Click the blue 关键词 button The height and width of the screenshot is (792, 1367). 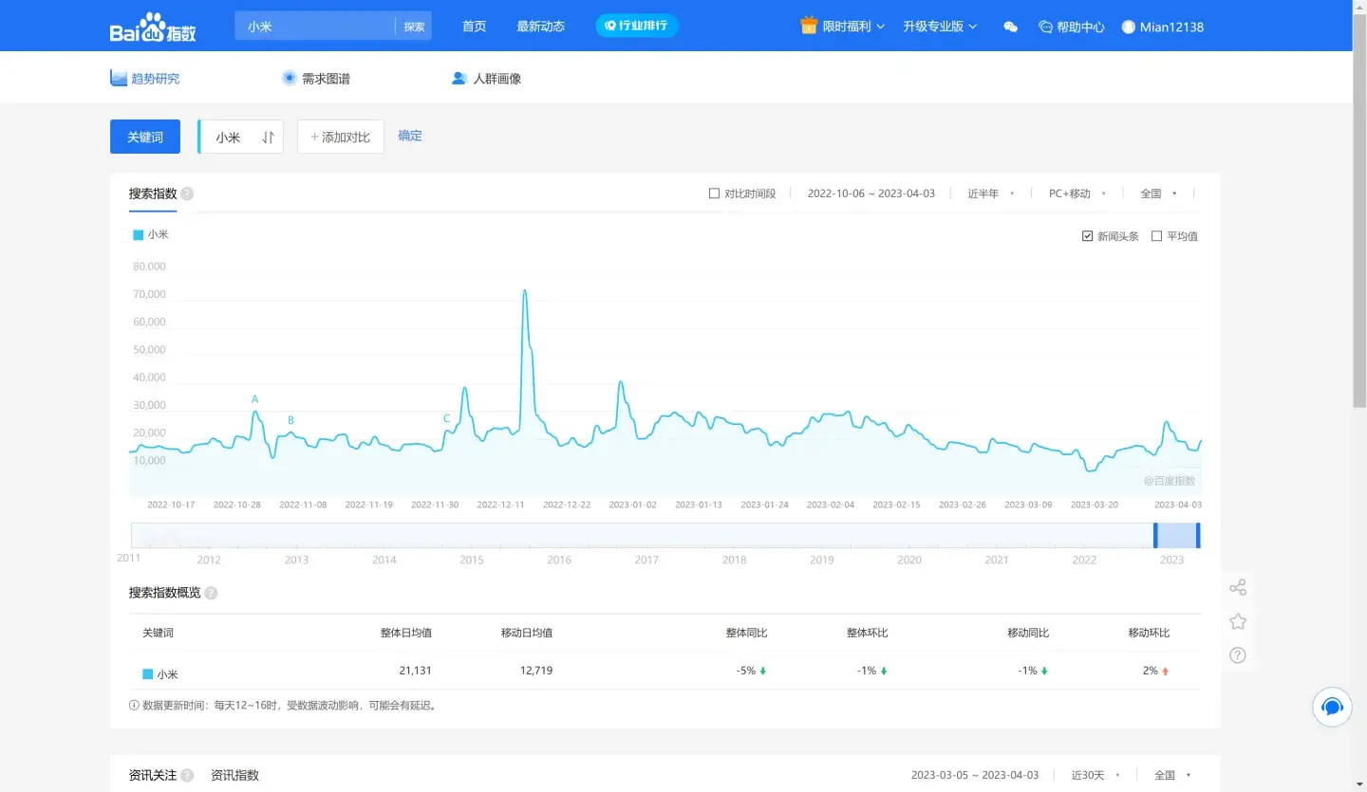coord(145,137)
